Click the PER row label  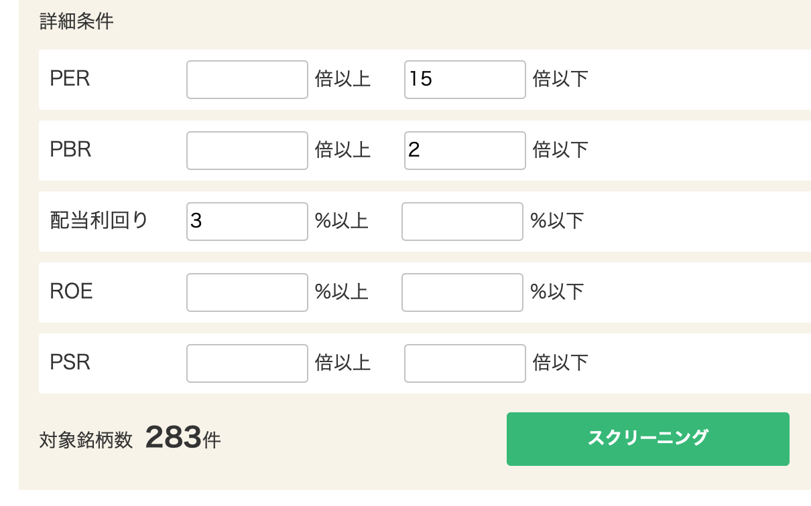click(x=70, y=79)
